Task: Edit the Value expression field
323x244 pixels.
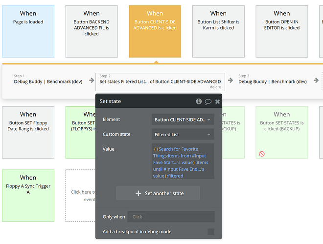Action: tap(183, 161)
